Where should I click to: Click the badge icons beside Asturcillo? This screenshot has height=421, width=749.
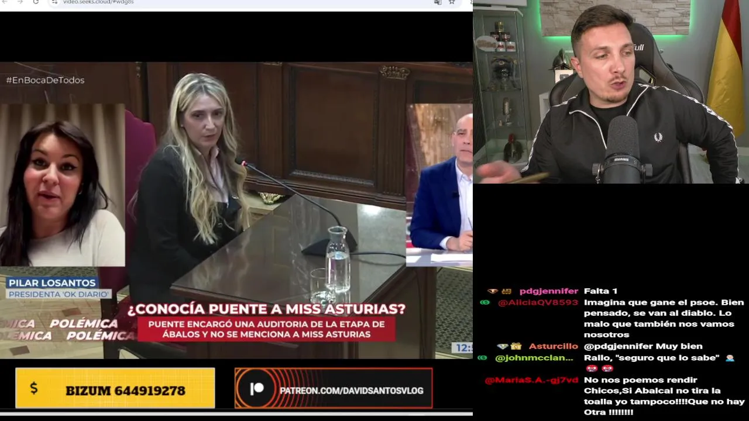[x=509, y=346]
